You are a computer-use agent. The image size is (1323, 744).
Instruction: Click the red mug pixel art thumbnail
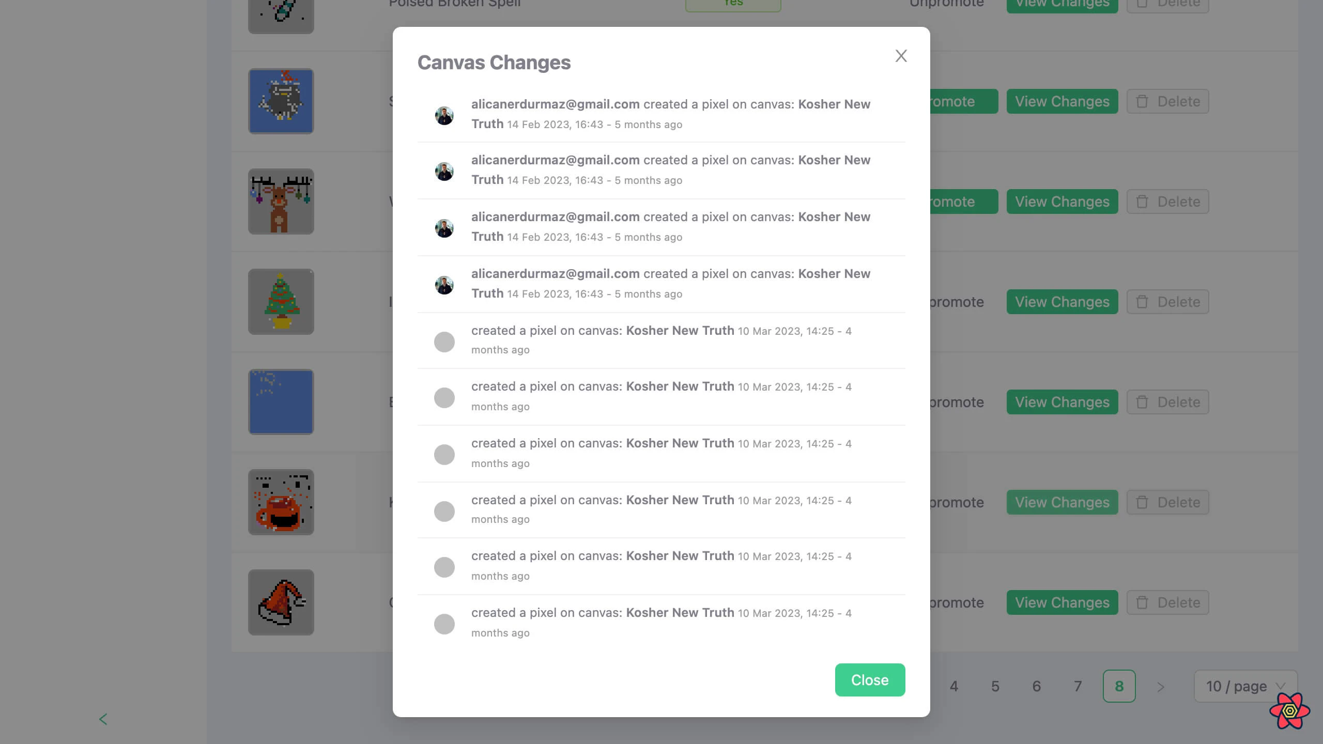[x=281, y=502]
